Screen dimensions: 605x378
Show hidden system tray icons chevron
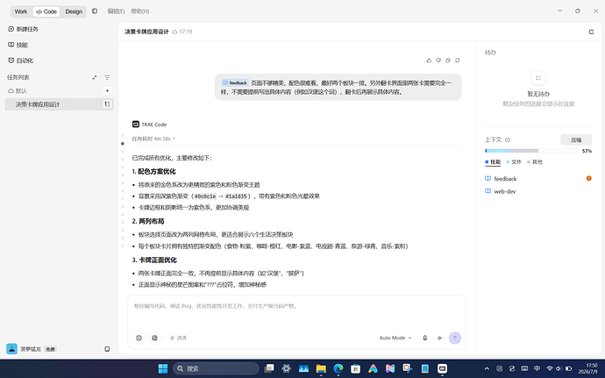tap(487, 368)
